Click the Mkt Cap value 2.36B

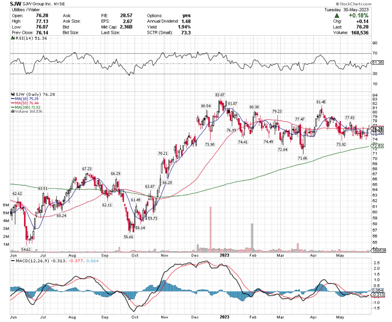click(126, 27)
